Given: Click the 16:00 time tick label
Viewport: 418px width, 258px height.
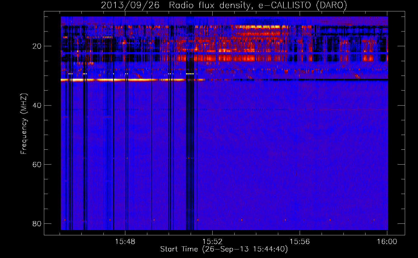Looking at the screenshot, I should click(x=387, y=242).
